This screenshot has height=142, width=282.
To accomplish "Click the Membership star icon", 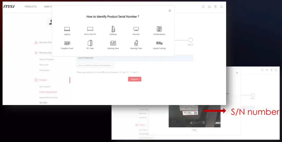I will (36, 53).
